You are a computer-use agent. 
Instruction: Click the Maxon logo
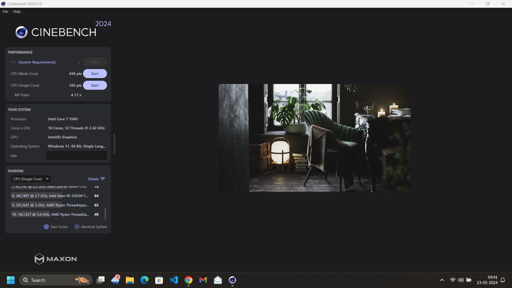[x=55, y=259]
